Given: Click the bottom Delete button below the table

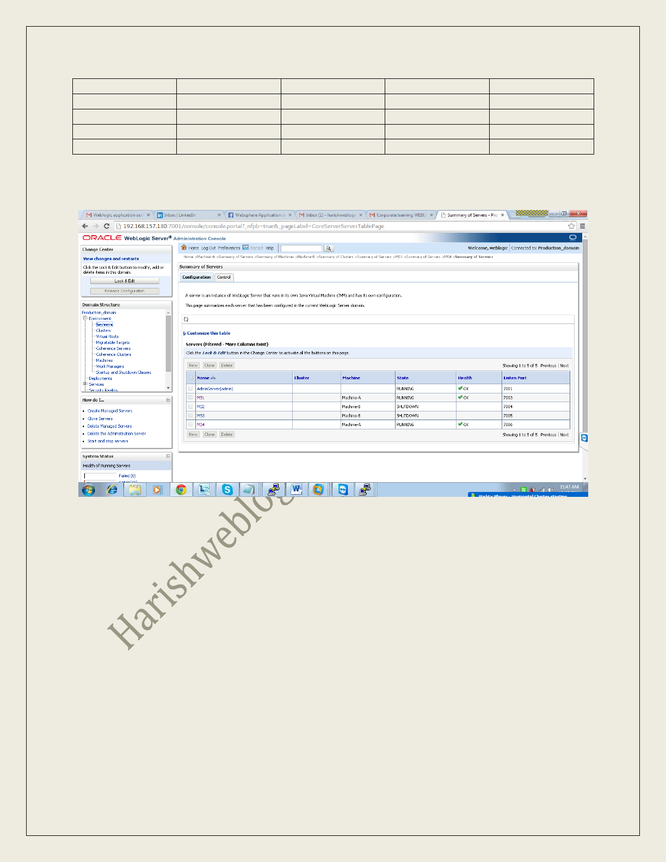Looking at the screenshot, I should (227, 434).
